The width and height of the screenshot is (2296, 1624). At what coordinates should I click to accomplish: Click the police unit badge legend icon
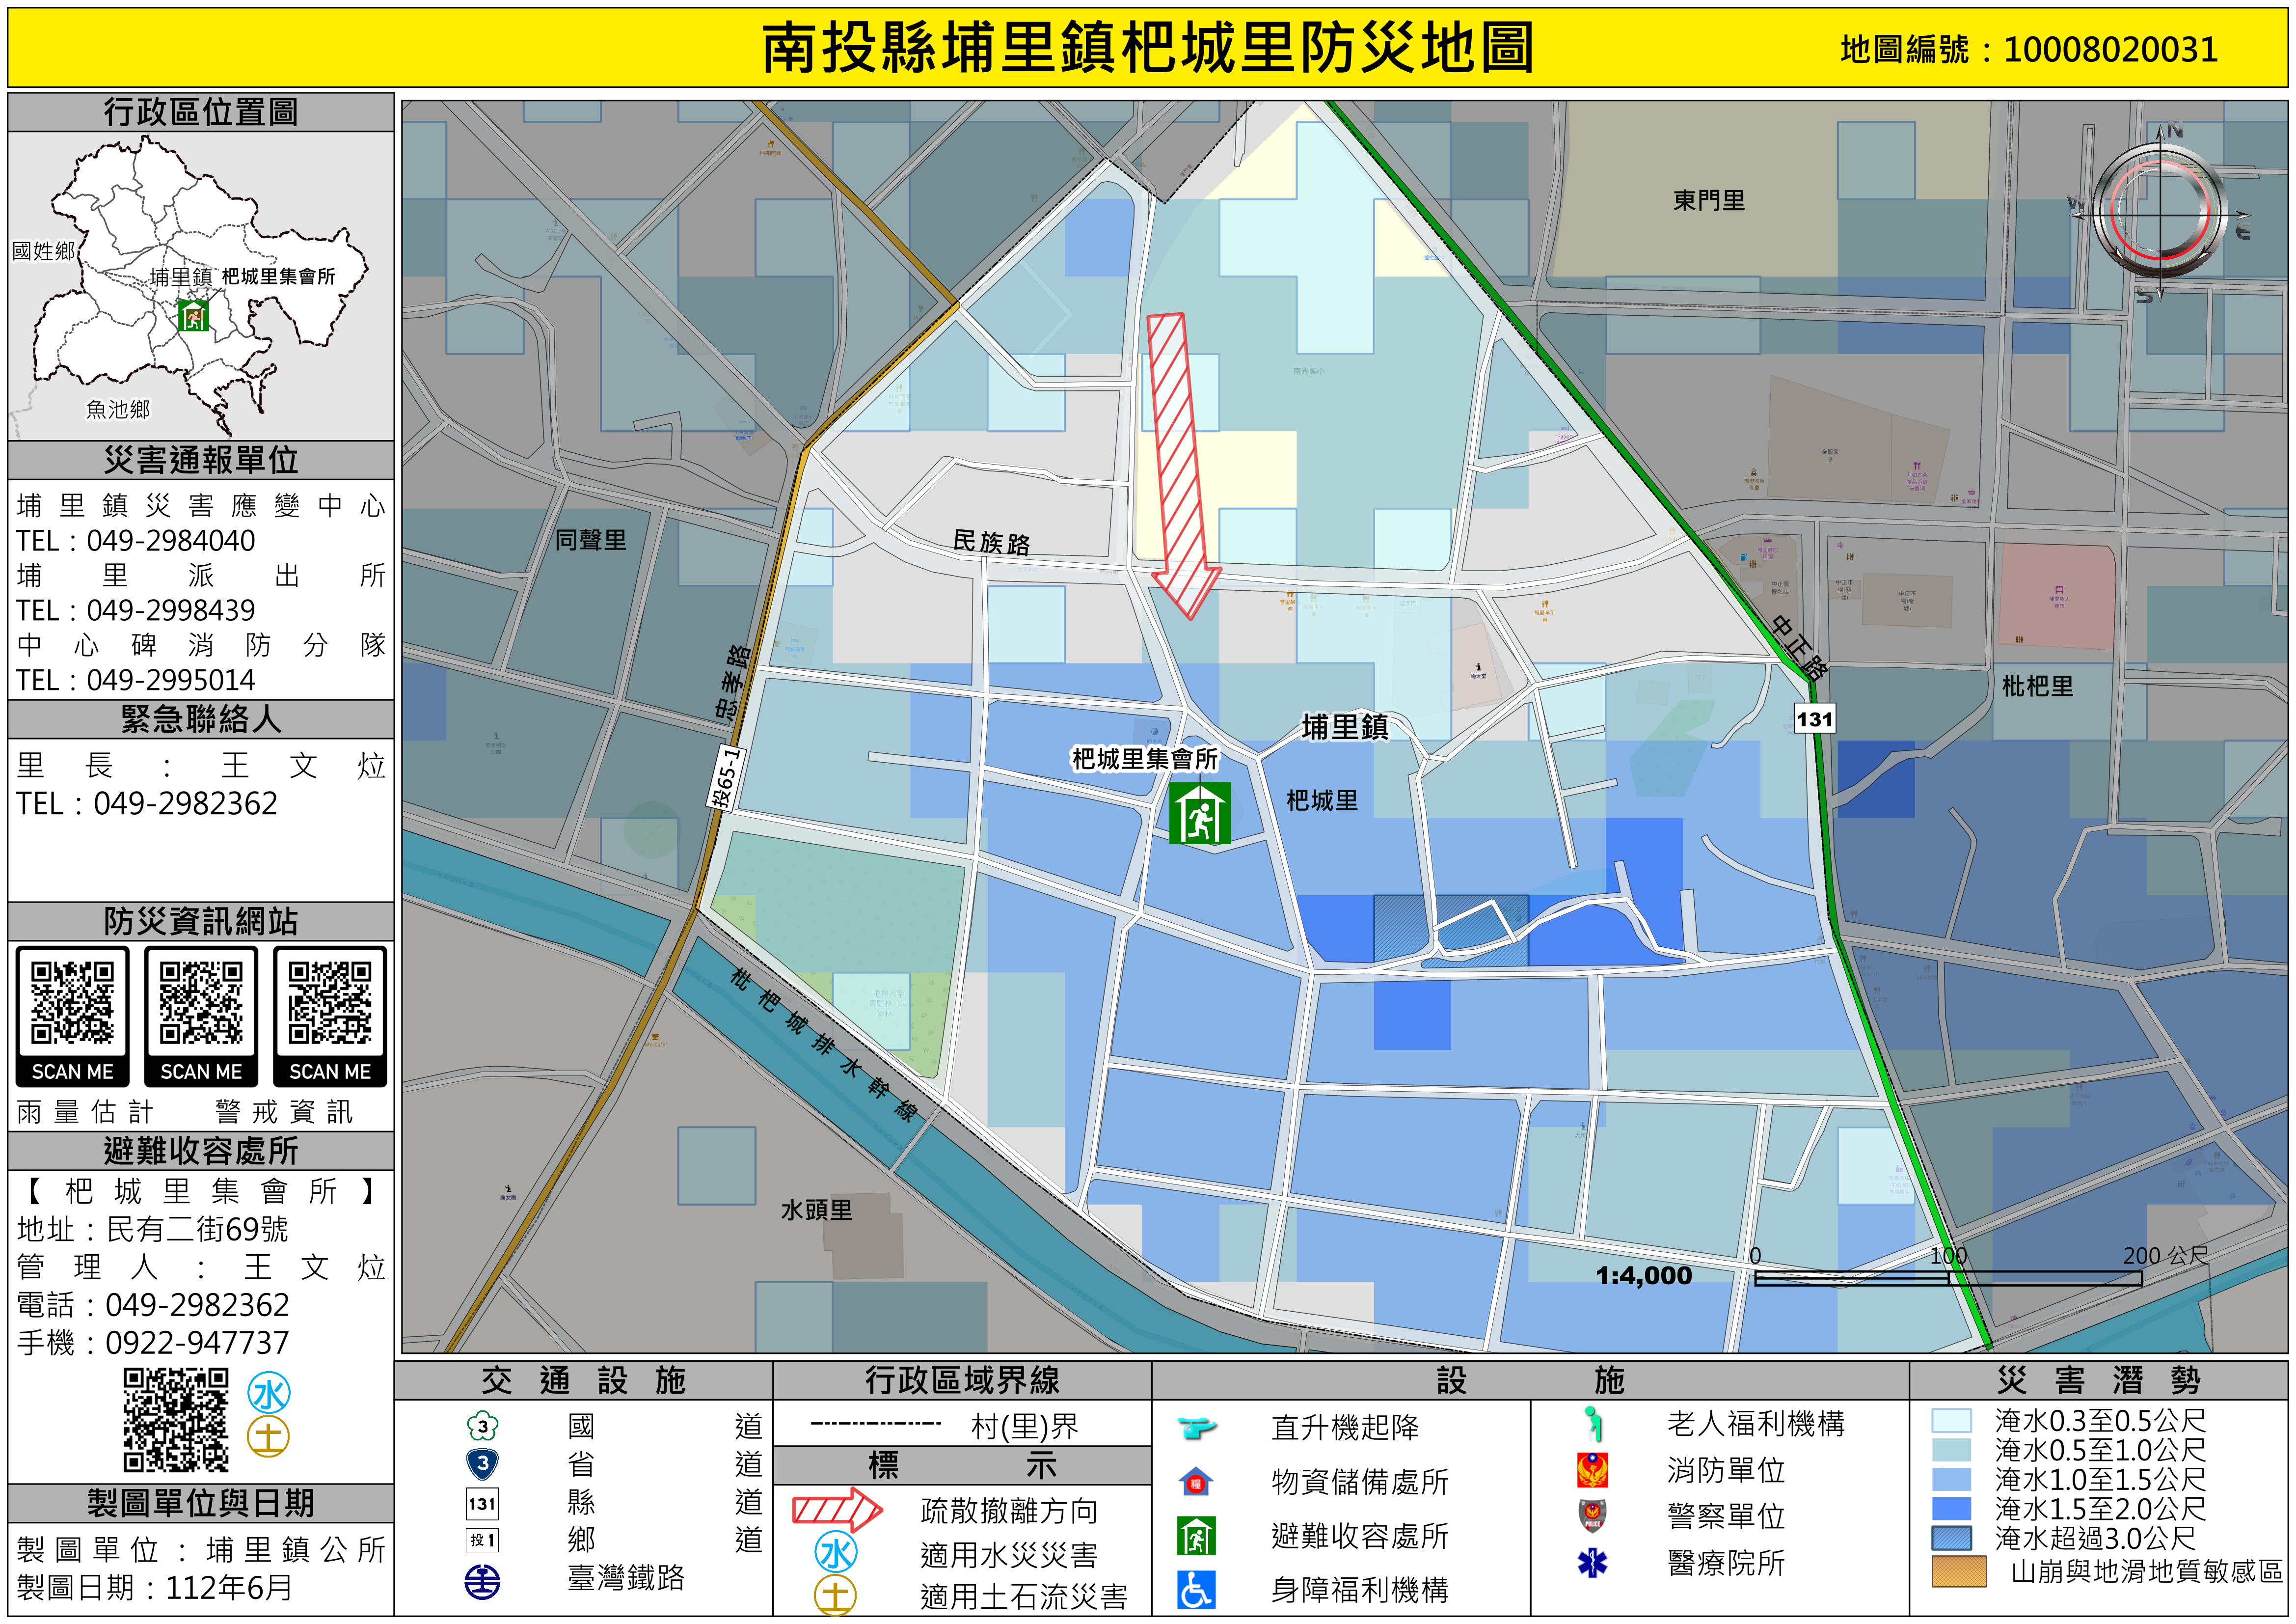1592,1515
